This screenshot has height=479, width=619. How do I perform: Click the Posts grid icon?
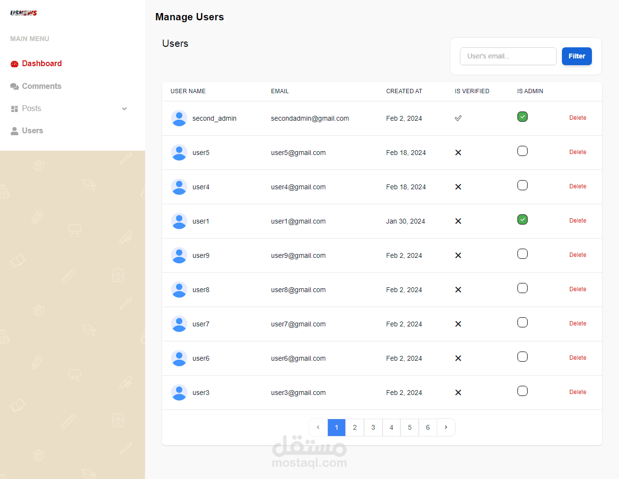point(15,109)
